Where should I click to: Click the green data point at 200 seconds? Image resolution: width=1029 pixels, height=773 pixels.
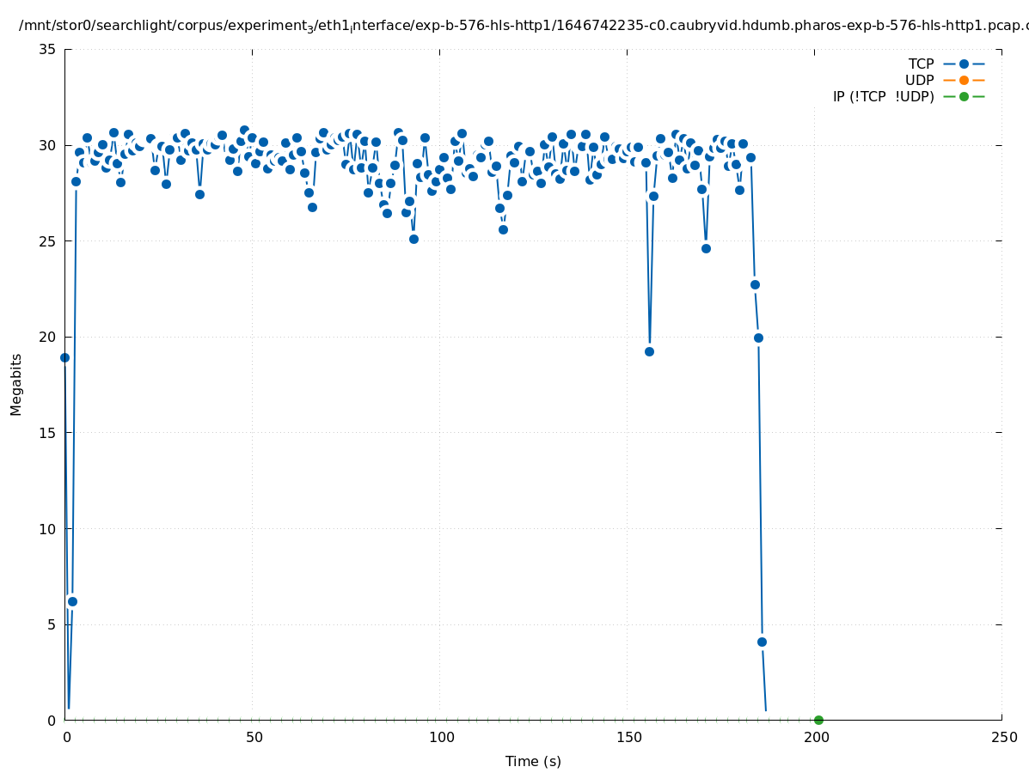[818, 720]
